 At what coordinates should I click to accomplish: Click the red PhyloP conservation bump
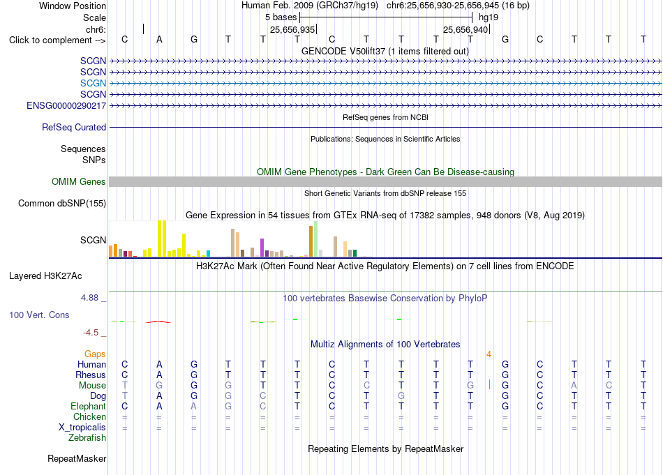158,322
